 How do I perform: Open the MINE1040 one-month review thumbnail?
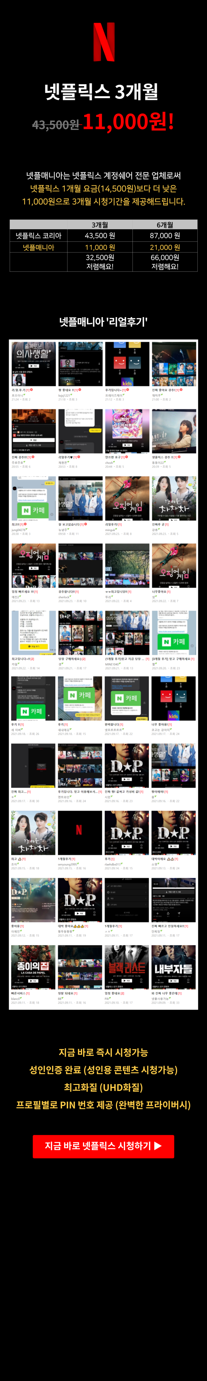coord(127,633)
